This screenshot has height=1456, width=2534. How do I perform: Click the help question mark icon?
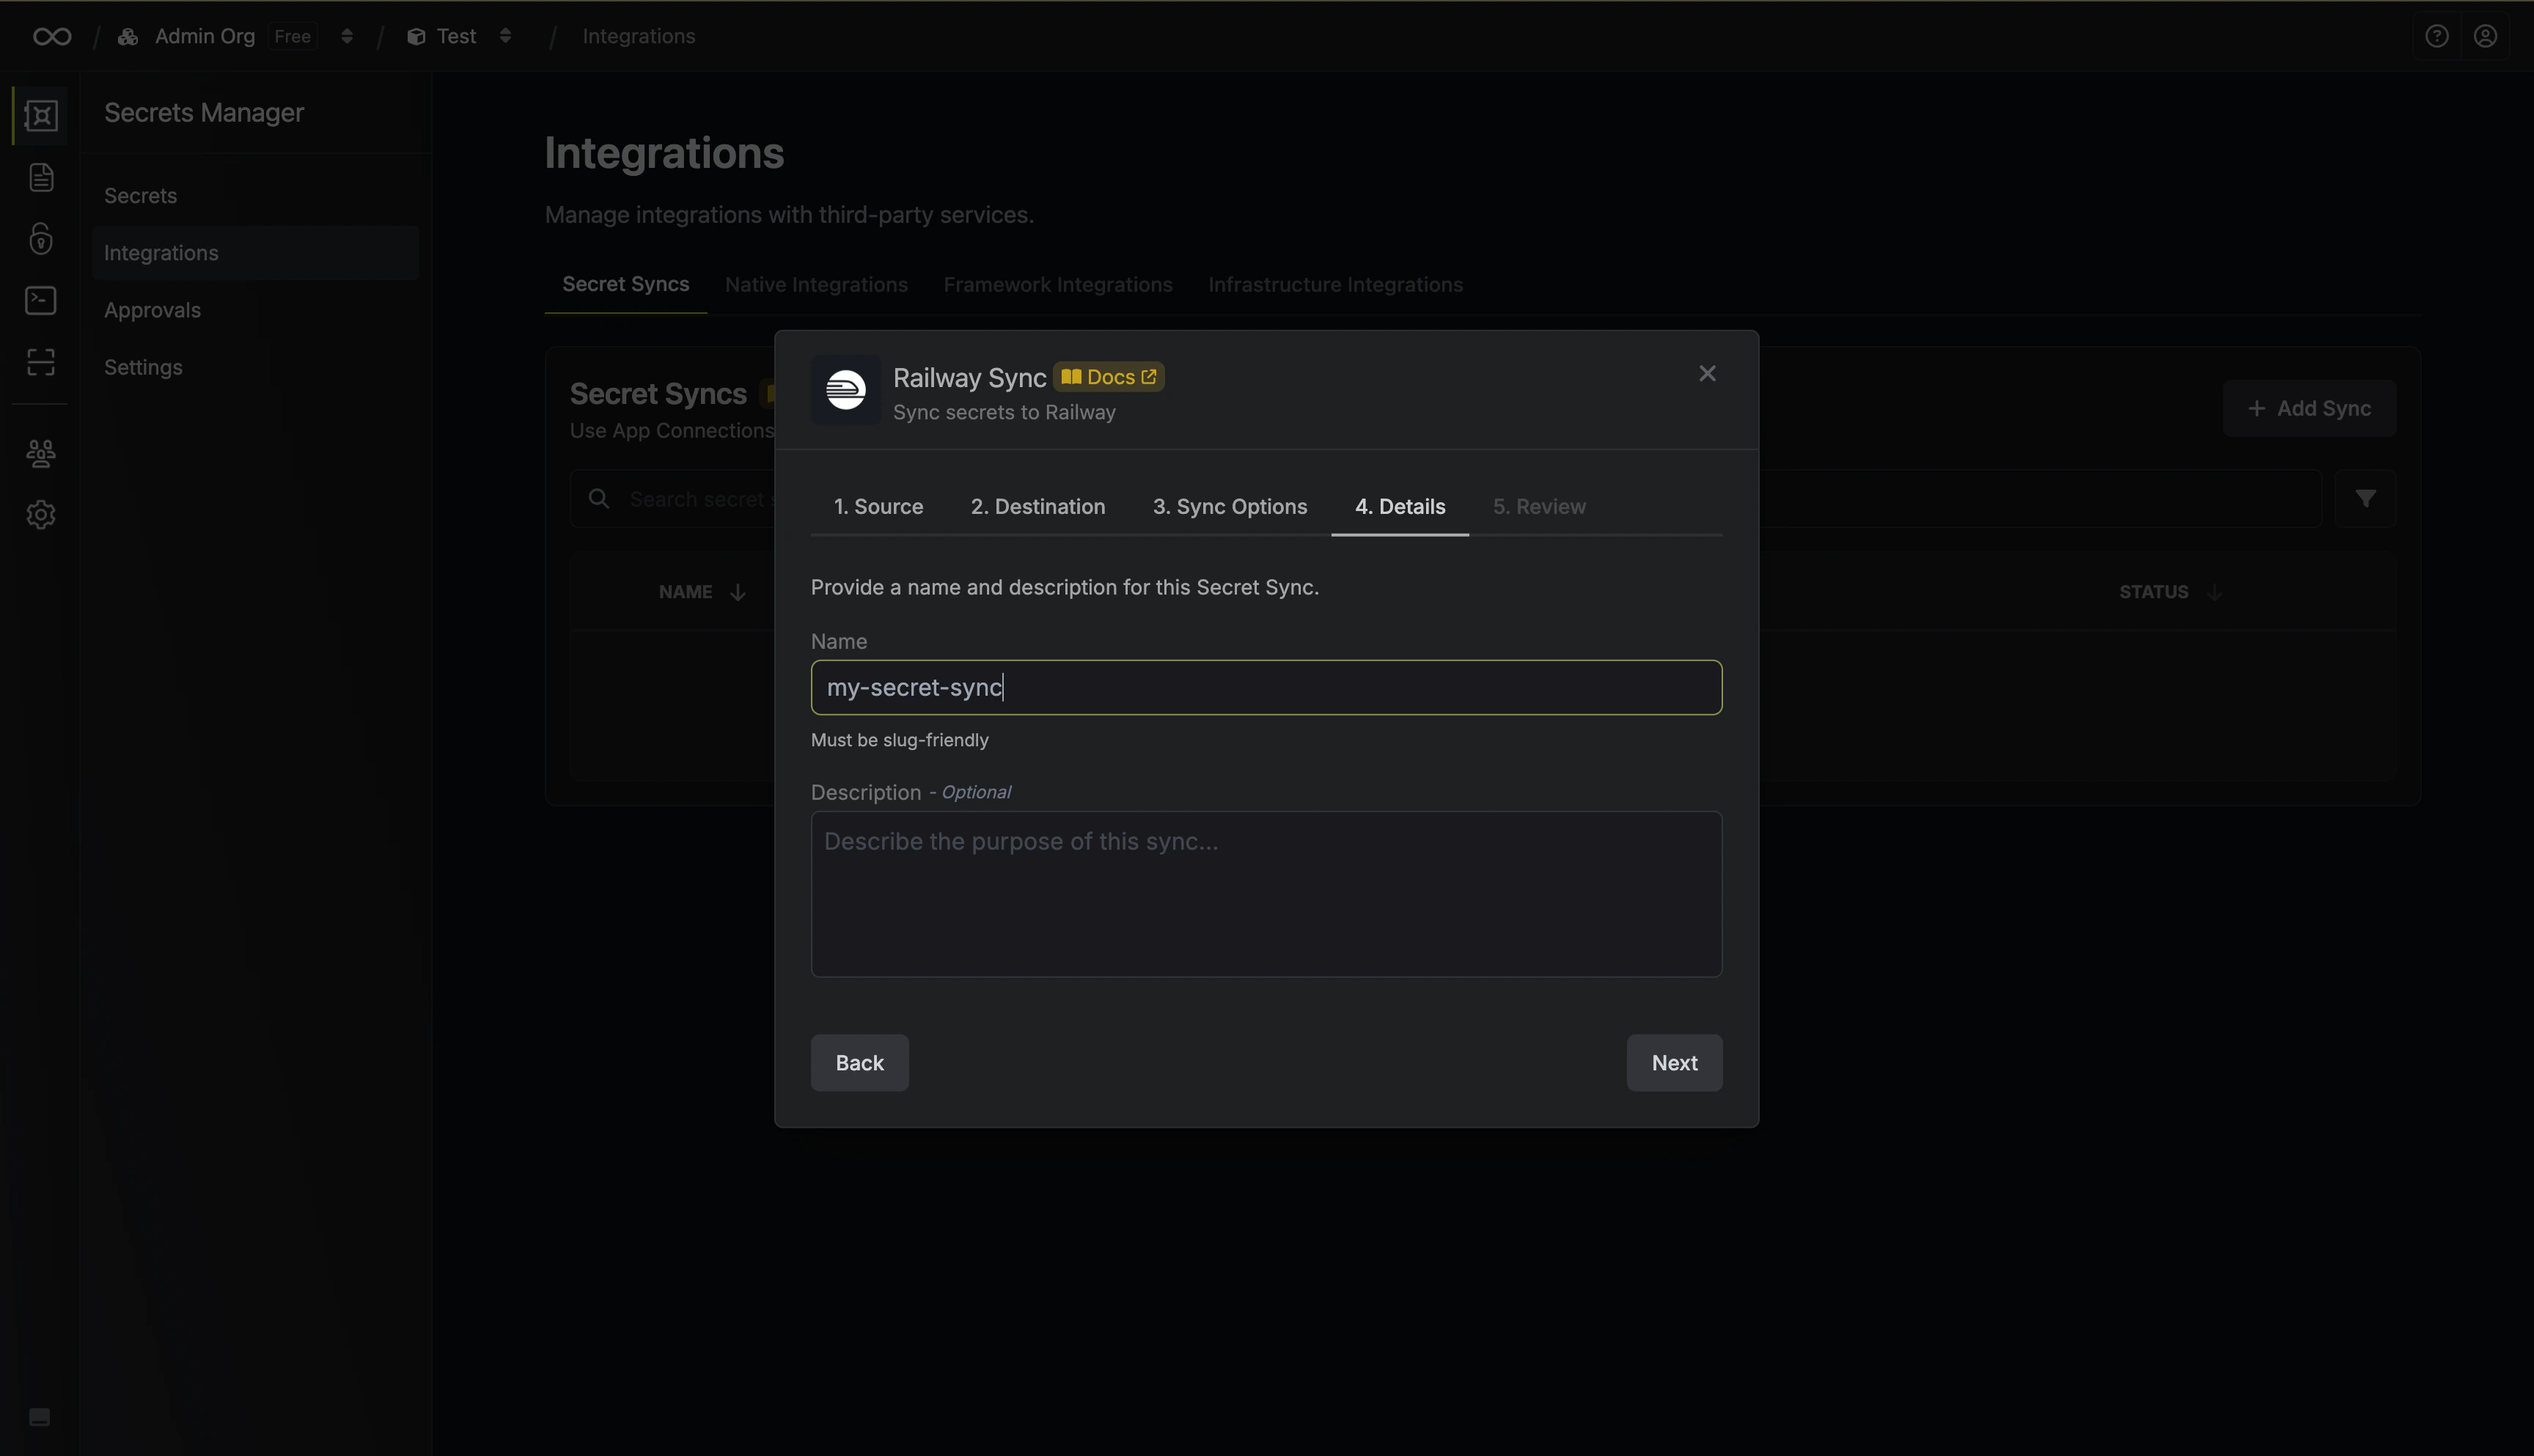coord(2437,36)
